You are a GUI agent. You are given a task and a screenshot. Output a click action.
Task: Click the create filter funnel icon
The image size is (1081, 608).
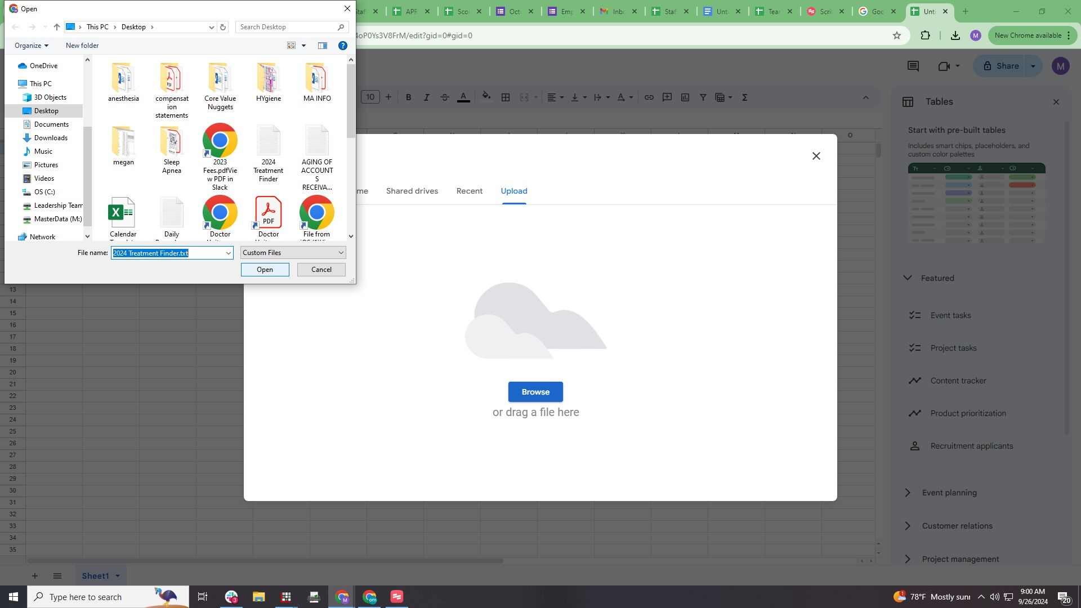click(x=703, y=97)
